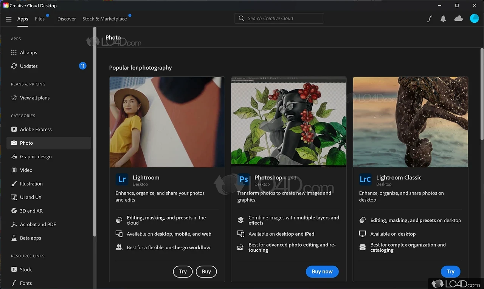Click the Beta apps flask icon
The height and width of the screenshot is (289, 484).
(x=14, y=238)
